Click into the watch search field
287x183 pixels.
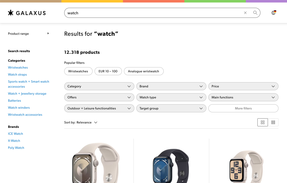click(154, 13)
